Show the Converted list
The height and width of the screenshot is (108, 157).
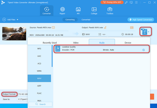pyautogui.click(x=86, y=20)
